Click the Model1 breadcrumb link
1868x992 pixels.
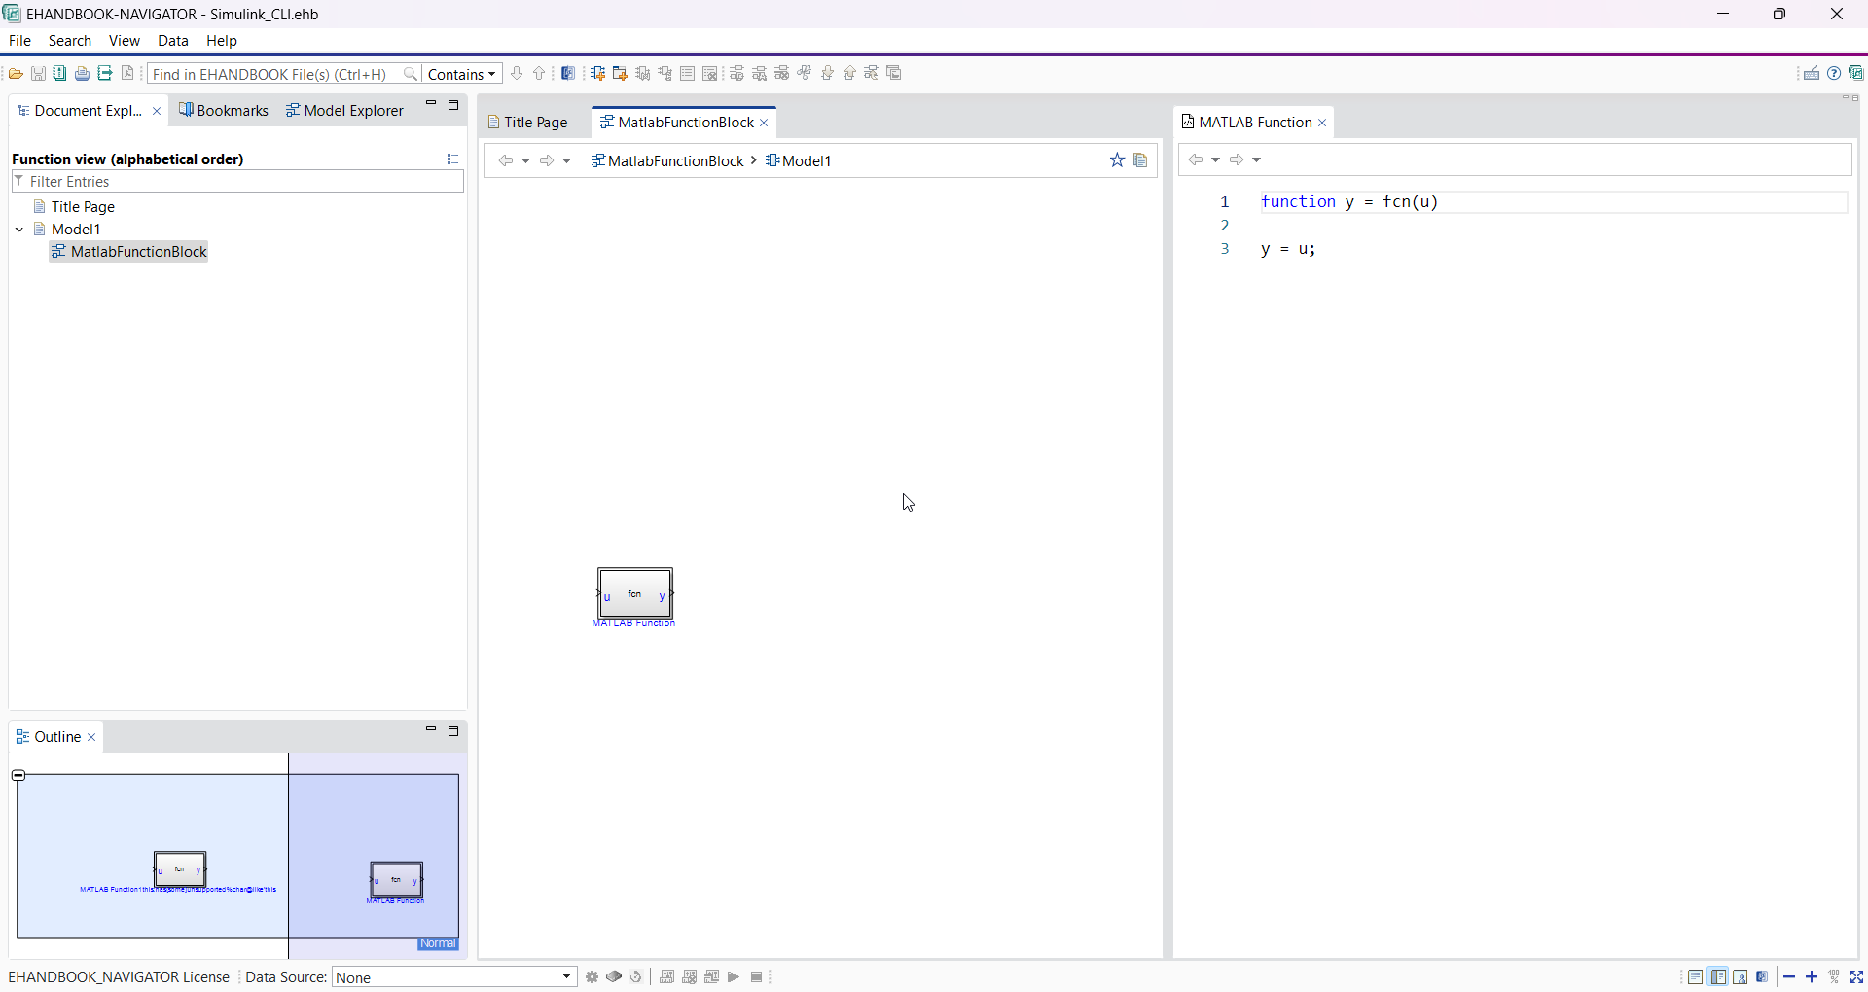tap(806, 161)
